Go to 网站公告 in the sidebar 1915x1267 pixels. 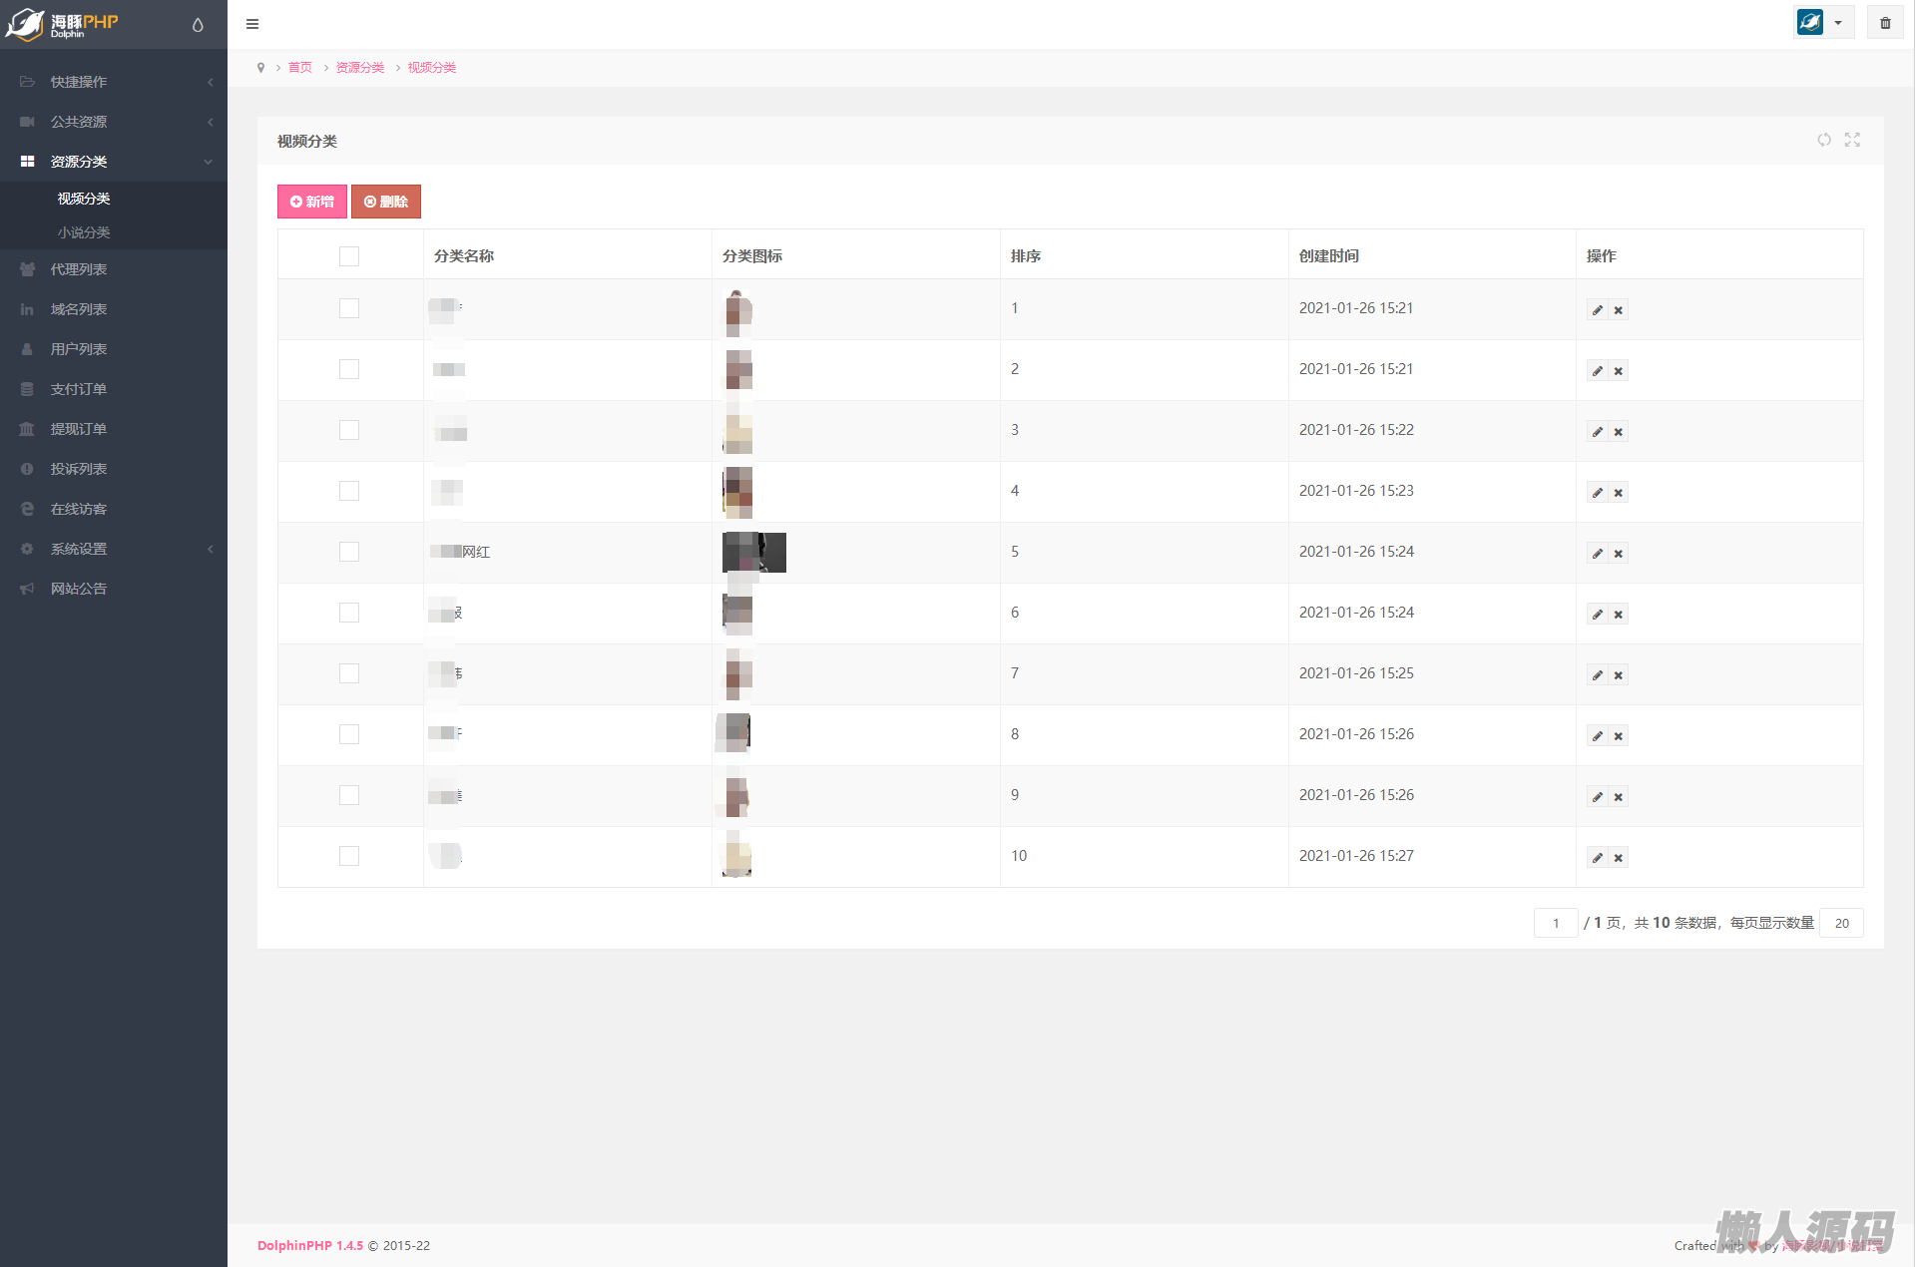(x=114, y=589)
